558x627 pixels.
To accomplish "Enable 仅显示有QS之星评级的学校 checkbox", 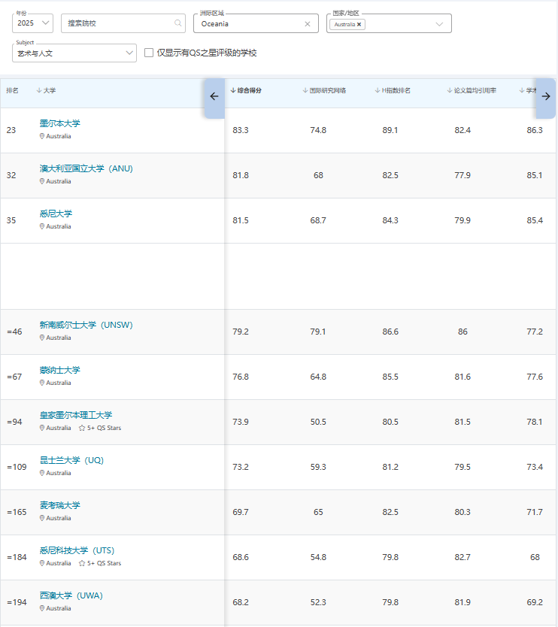I will point(149,53).
